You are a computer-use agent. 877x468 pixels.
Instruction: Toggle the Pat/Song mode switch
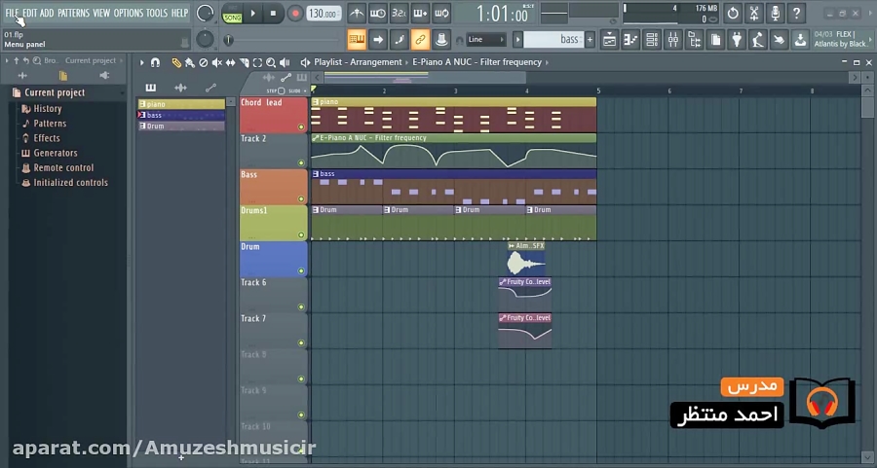(232, 14)
